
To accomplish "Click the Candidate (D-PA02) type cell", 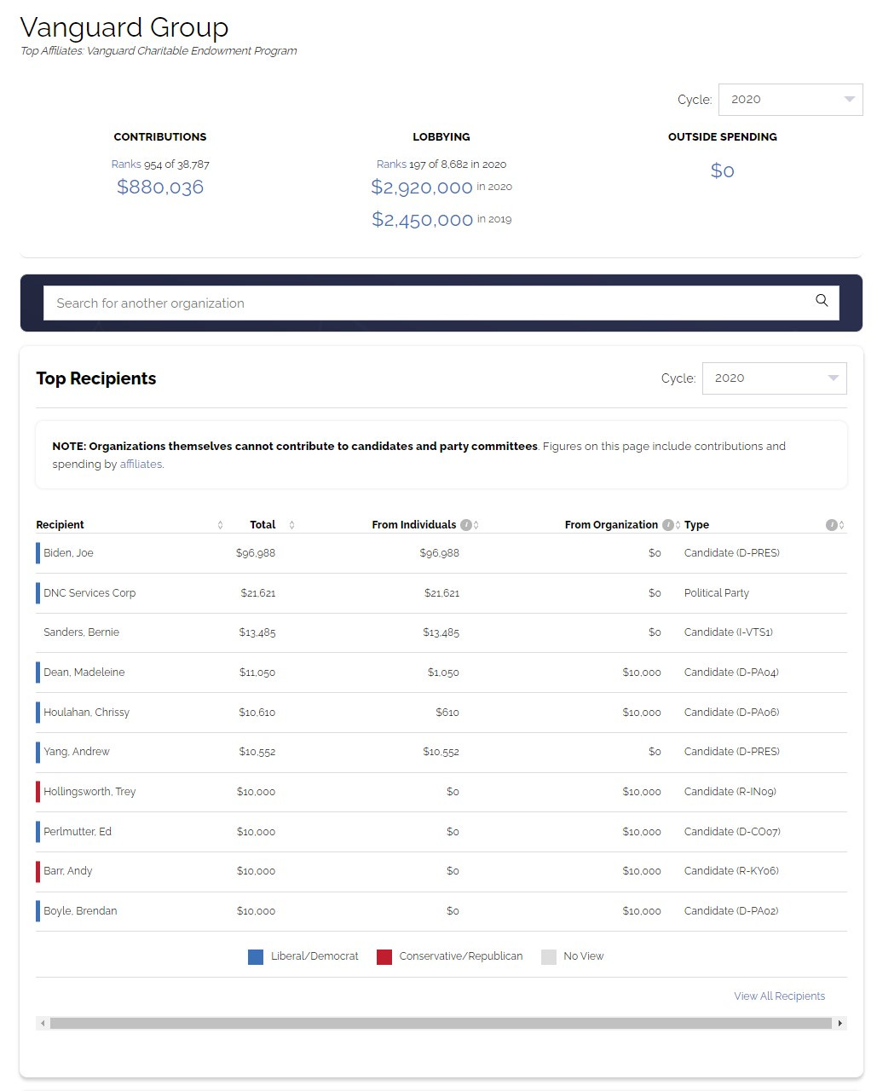I will [x=731, y=911].
